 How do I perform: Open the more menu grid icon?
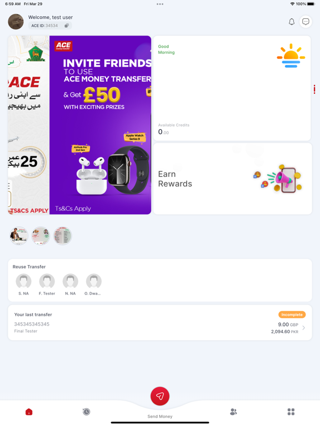(x=291, y=412)
